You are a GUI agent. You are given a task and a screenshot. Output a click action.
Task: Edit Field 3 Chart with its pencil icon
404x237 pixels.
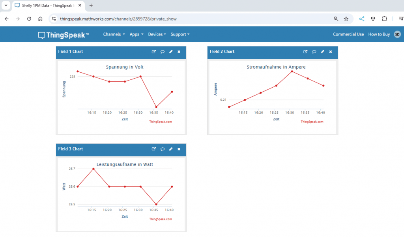pos(170,149)
